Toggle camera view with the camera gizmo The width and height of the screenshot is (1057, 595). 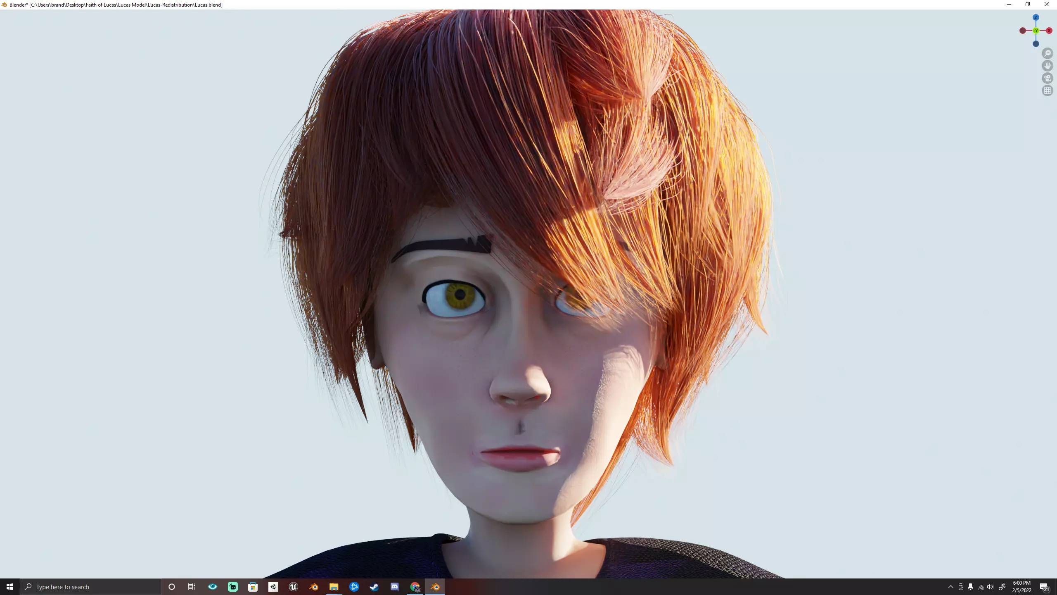coord(1047,78)
